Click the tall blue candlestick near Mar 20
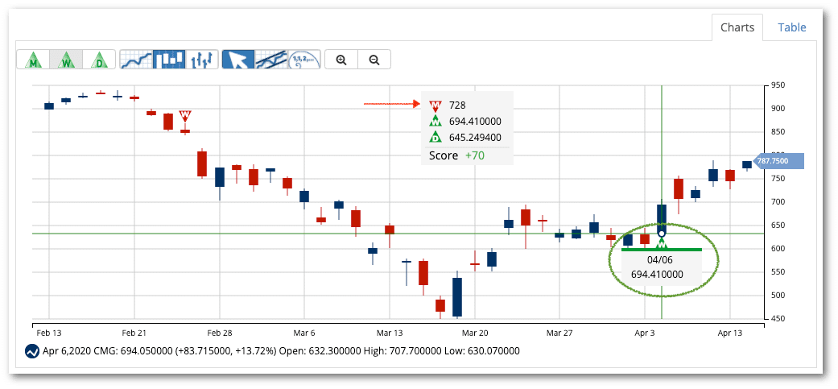This screenshot has height=389, width=838. click(457, 297)
